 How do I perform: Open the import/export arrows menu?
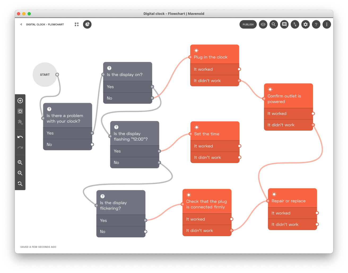295,24
